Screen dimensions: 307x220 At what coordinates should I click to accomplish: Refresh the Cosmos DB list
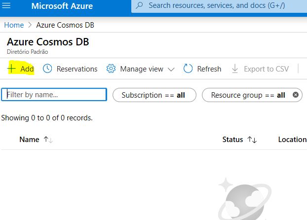pos(209,69)
